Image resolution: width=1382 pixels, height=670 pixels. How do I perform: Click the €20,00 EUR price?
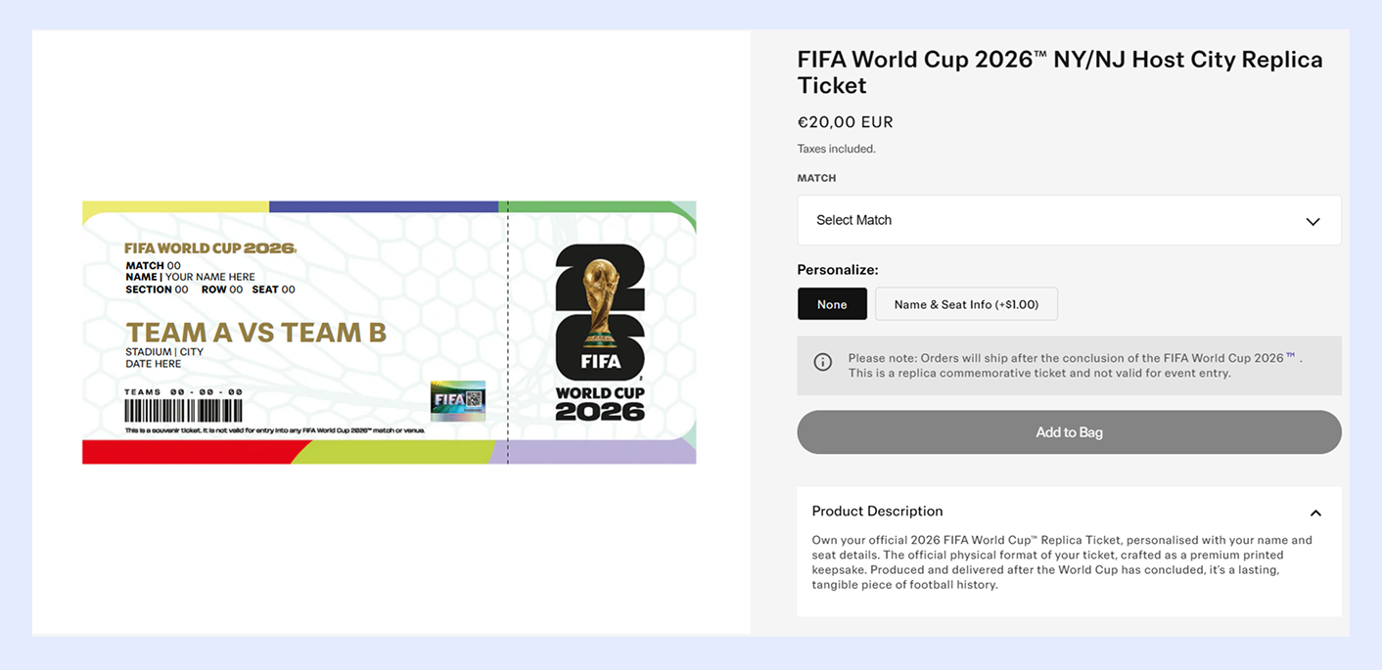(846, 122)
